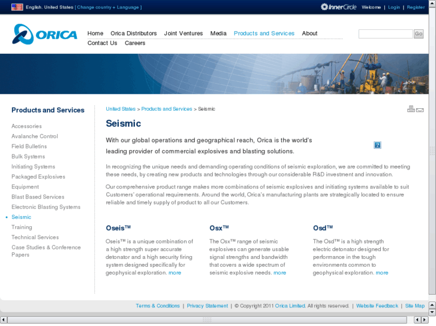Open Privacy Statement footer link
This screenshot has height=326, width=436.
pyautogui.click(x=207, y=306)
